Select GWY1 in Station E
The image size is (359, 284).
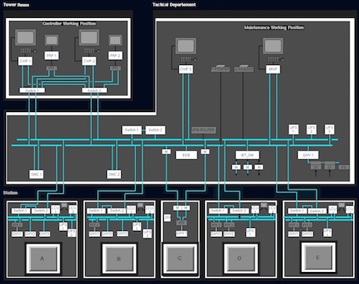coord(294,234)
